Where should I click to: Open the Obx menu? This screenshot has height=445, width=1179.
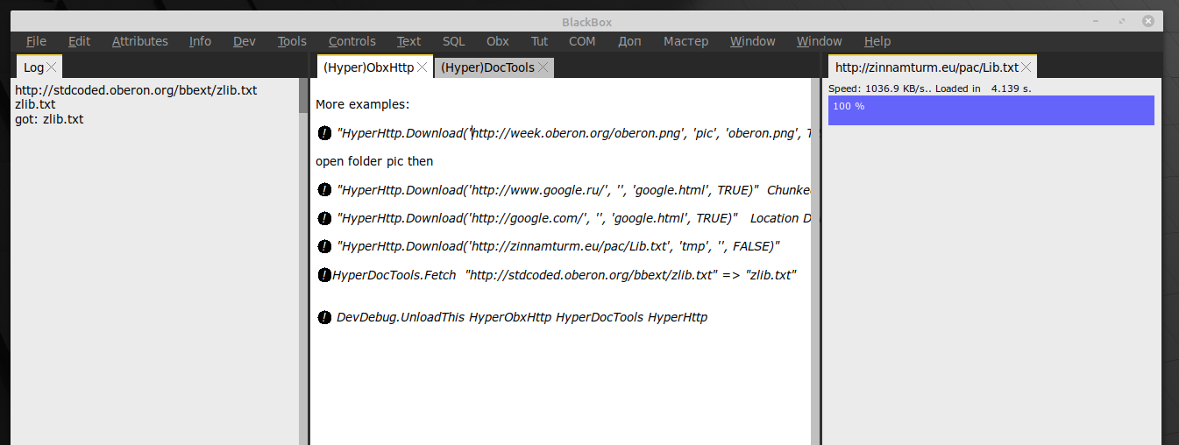pos(497,41)
